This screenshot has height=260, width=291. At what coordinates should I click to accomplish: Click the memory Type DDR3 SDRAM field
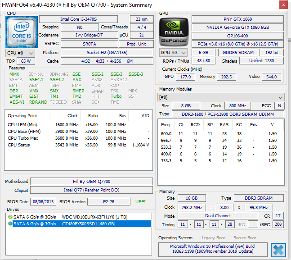(259, 198)
